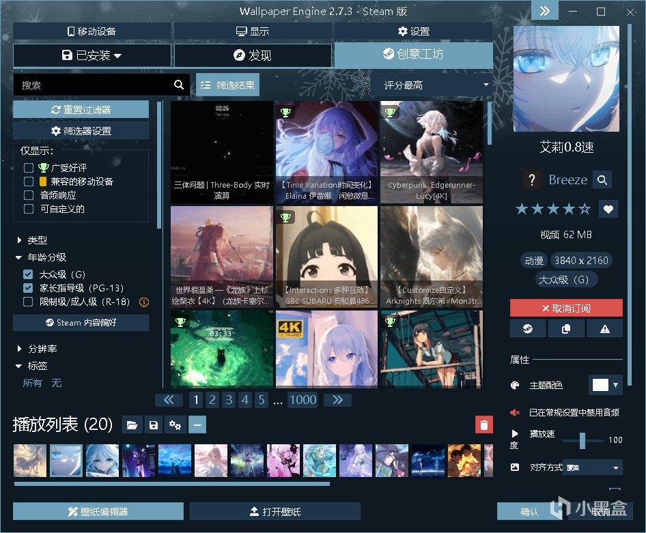The image size is (646, 533).
Task: Search author Breeze magnifier icon
Action: 602,180
